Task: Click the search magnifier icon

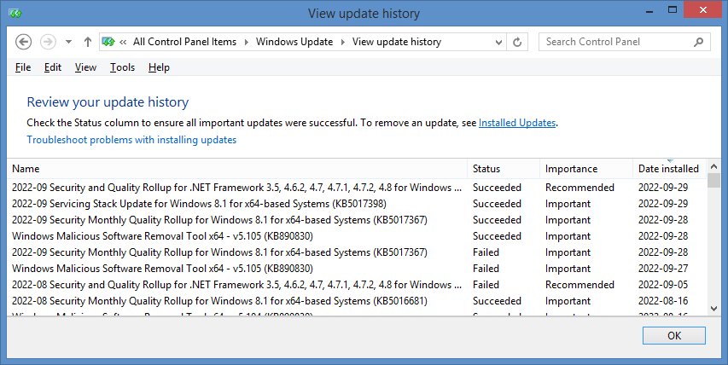Action: 699,42
